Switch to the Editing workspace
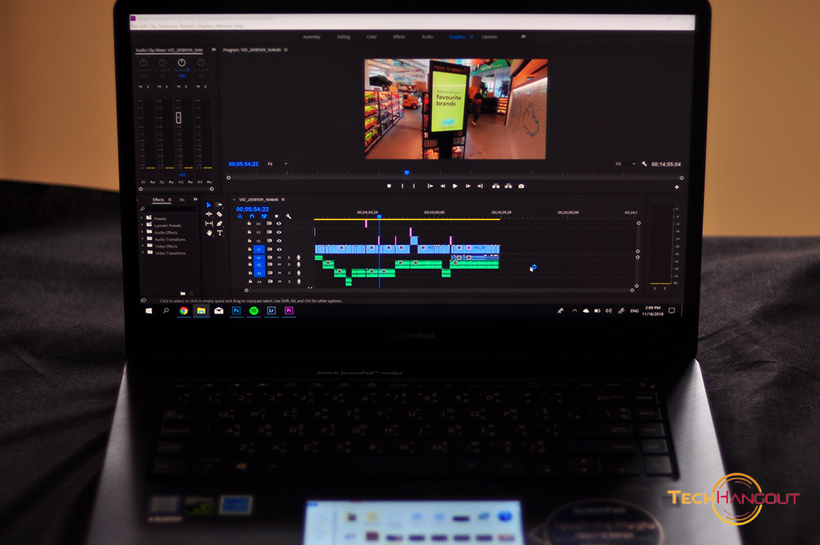This screenshot has width=820, height=545. tap(344, 37)
